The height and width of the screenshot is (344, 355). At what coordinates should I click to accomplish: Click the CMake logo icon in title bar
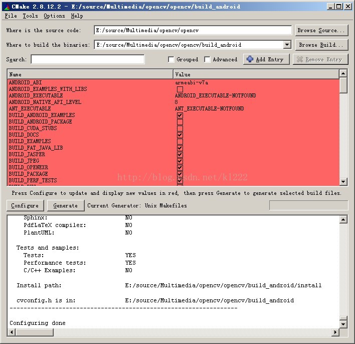pos(7,7)
